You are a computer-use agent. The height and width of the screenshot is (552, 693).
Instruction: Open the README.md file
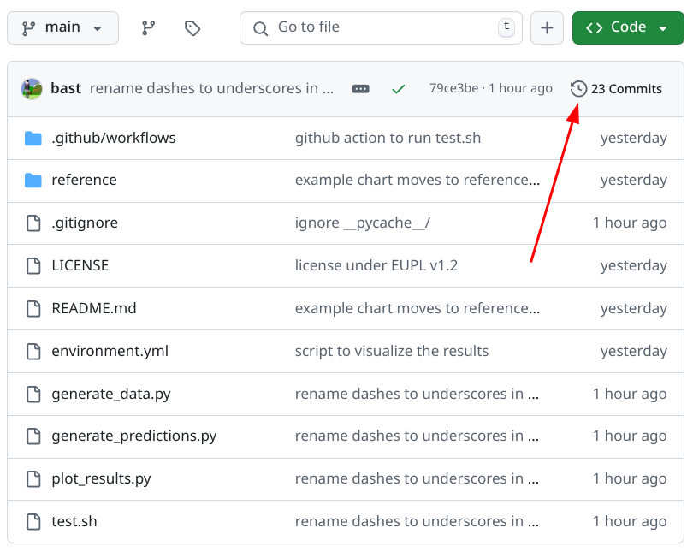point(94,308)
